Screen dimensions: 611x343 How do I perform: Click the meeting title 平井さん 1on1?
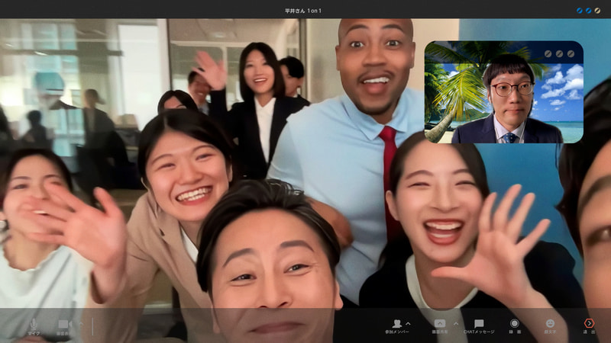click(303, 10)
